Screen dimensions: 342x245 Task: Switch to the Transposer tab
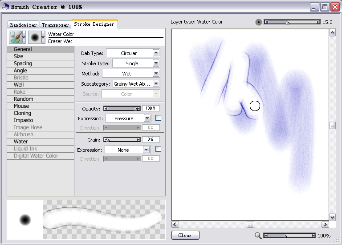pyautogui.click(x=55, y=25)
